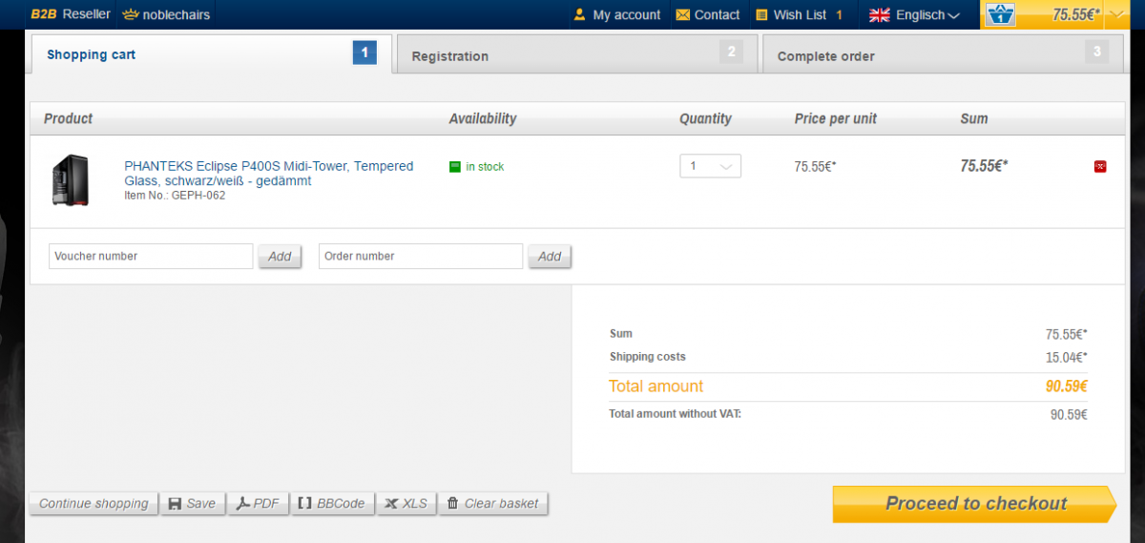The image size is (1145, 543).
Task: Open the quantity dropdown for PHANTEKS Eclipse
Action: 710,166
